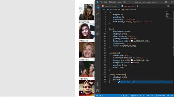
Task: Click the leninbernar username label
Action: point(84,60)
